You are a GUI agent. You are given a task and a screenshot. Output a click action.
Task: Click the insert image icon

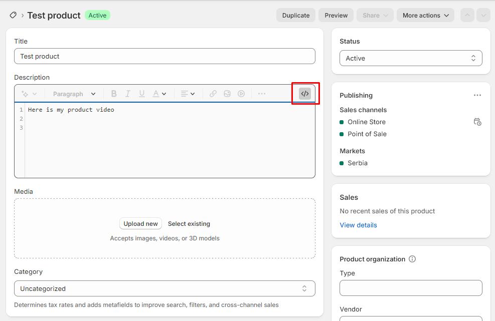(x=227, y=94)
